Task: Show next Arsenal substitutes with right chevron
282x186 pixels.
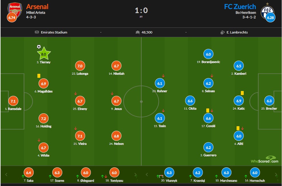Action: coord(135,175)
